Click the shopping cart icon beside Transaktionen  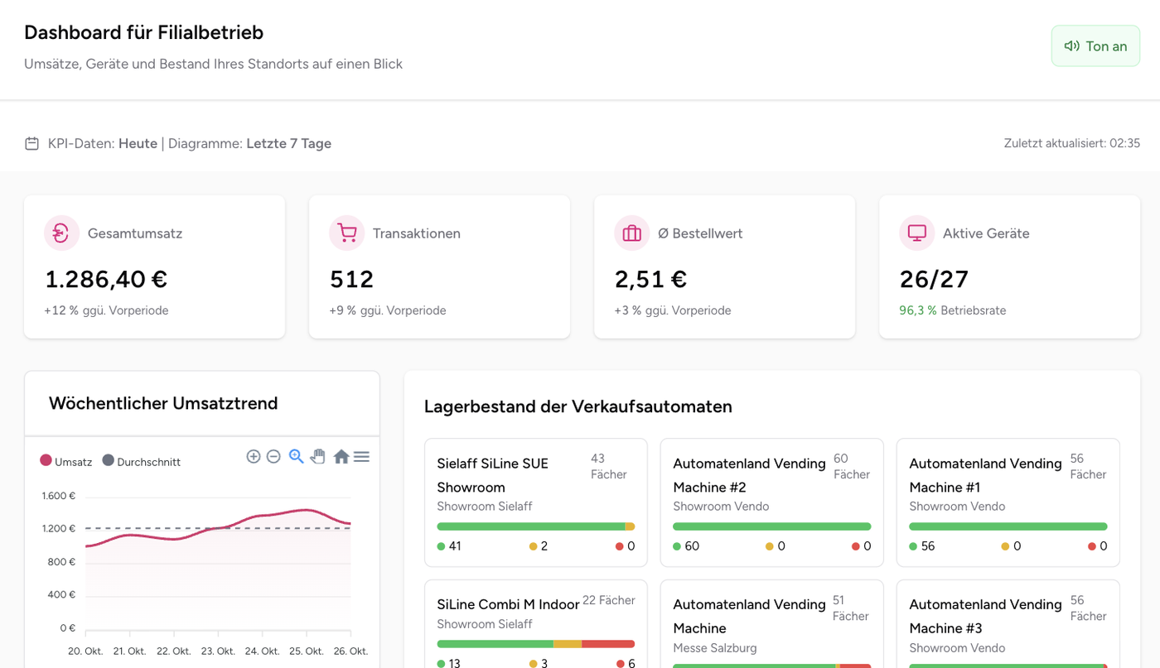point(346,233)
